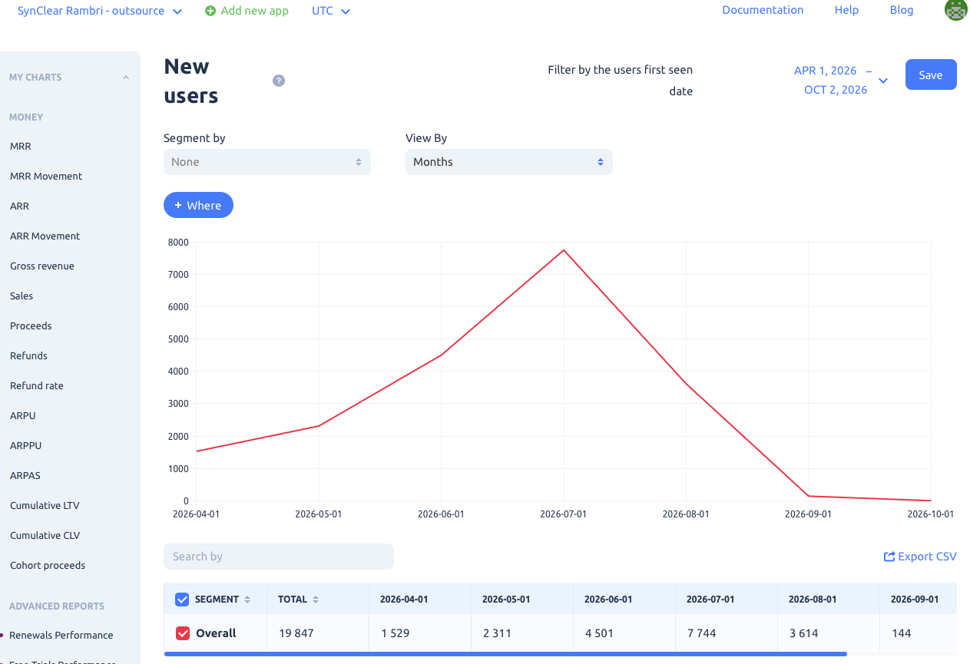Focus the Search by input field
The height and width of the screenshot is (664, 970).
[x=279, y=557]
